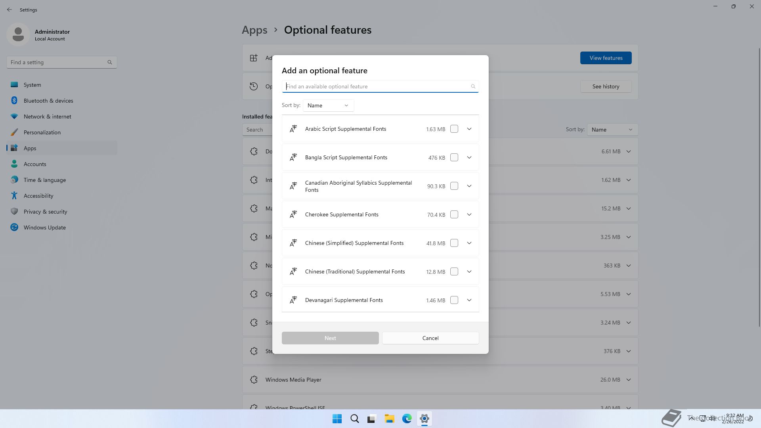This screenshot has height=428, width=761.
Task: Click the View features button
Action: click(x=606, y=58)
